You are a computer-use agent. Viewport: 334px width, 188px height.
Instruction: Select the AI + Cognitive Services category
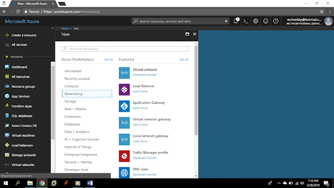82,139
